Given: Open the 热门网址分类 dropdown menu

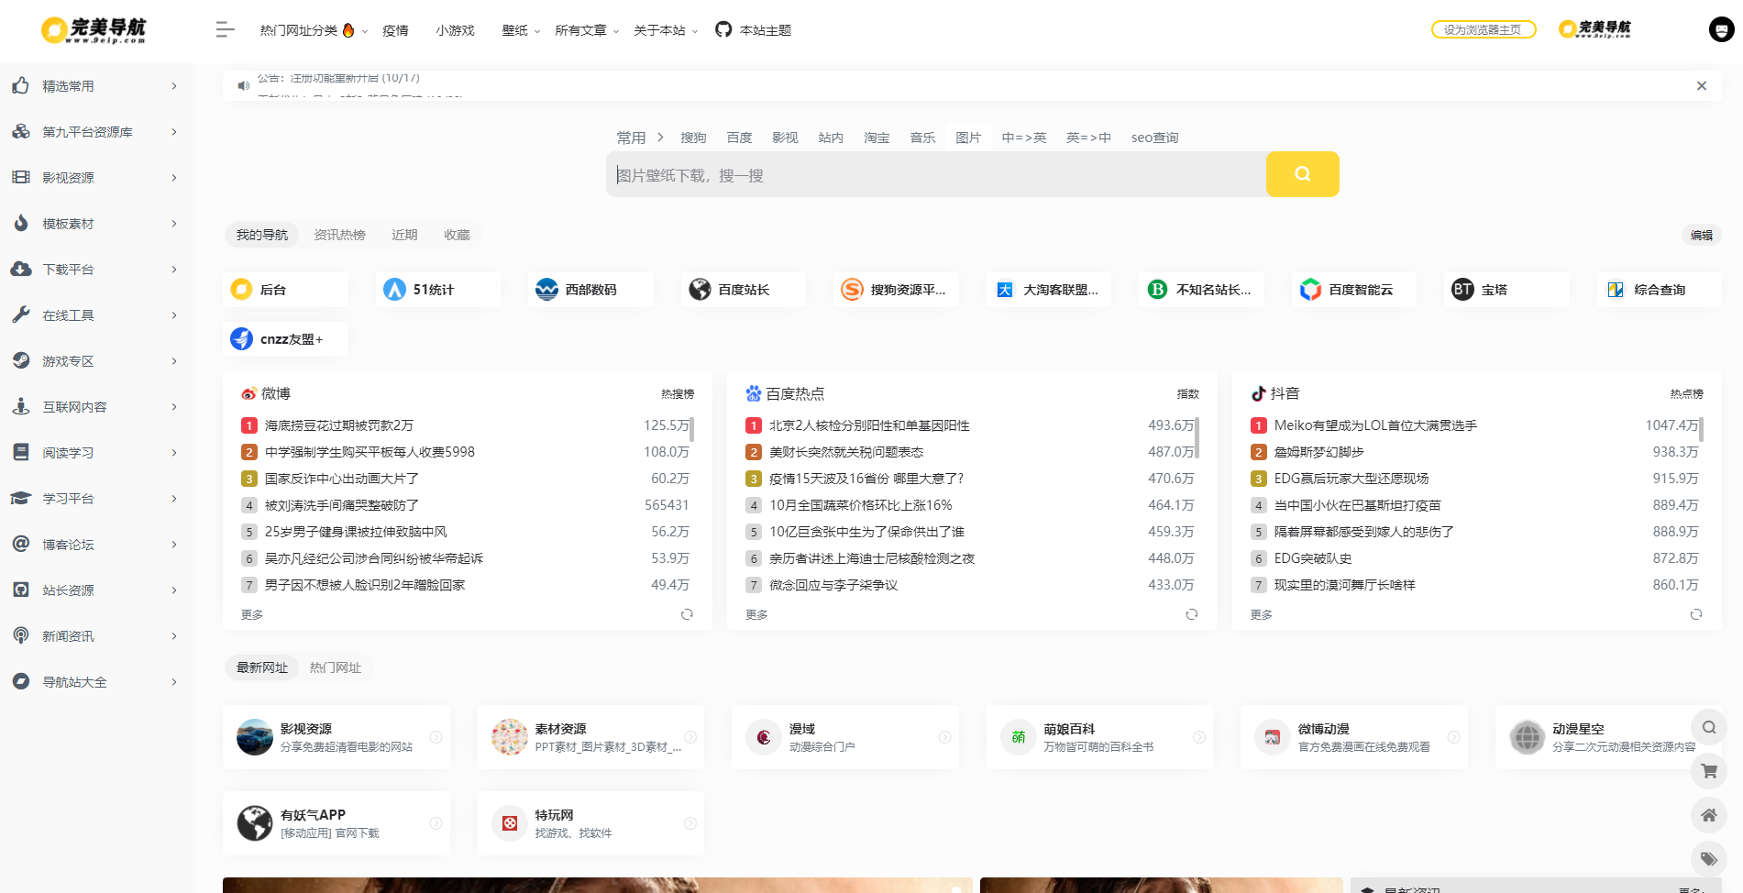Looking at the screenshot, I should click(314, 30).
